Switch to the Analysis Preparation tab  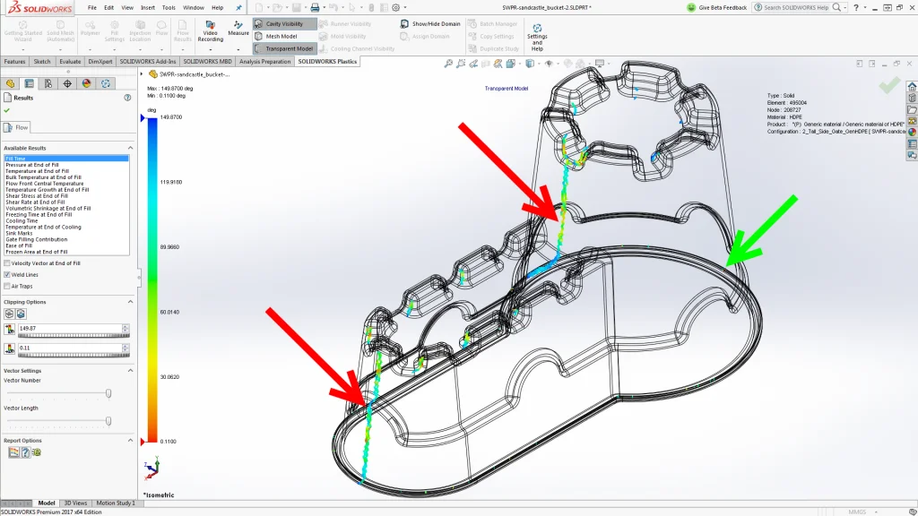(x=264, y=62)
